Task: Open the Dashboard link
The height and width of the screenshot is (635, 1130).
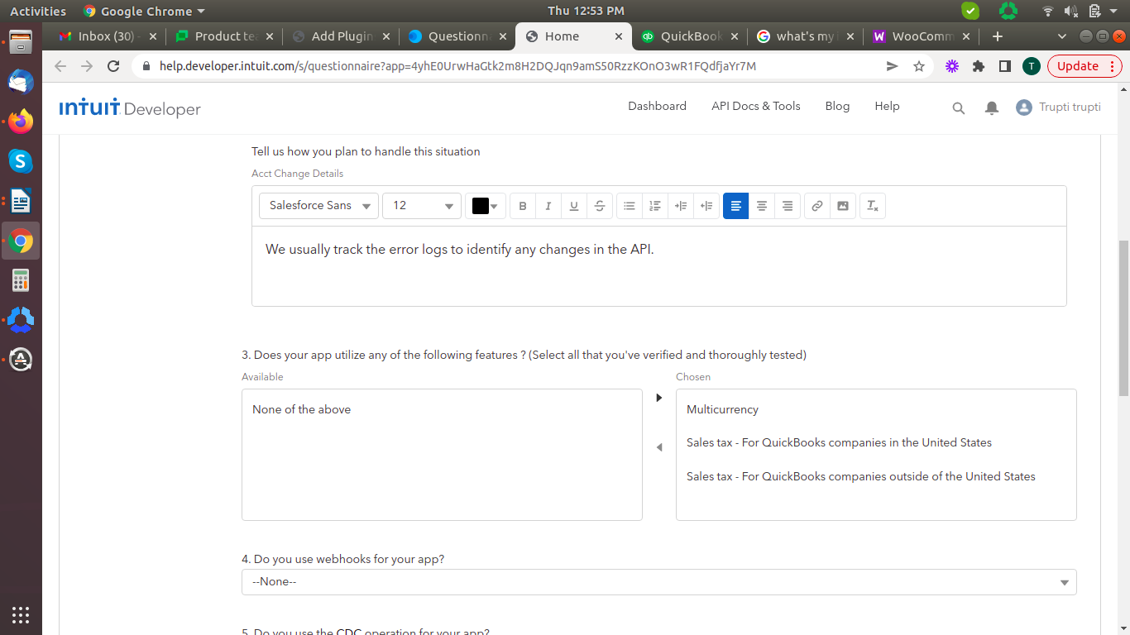Action: (657, 107)
